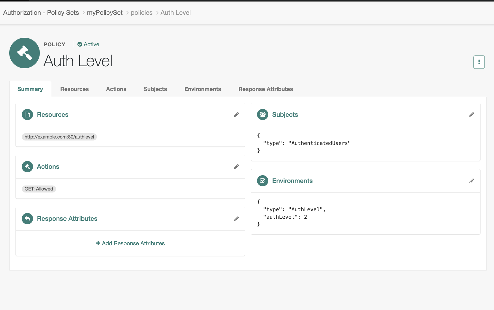
Task: Click the Active status badge icon
Action: tap(80, 44)
